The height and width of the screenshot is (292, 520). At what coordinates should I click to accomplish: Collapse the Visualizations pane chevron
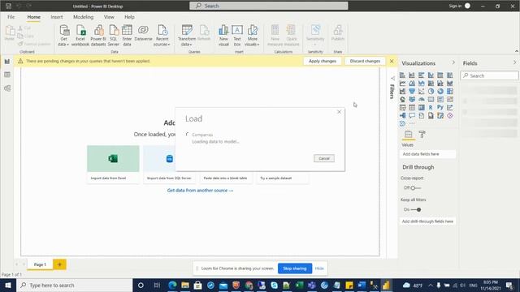coord(453,62)
